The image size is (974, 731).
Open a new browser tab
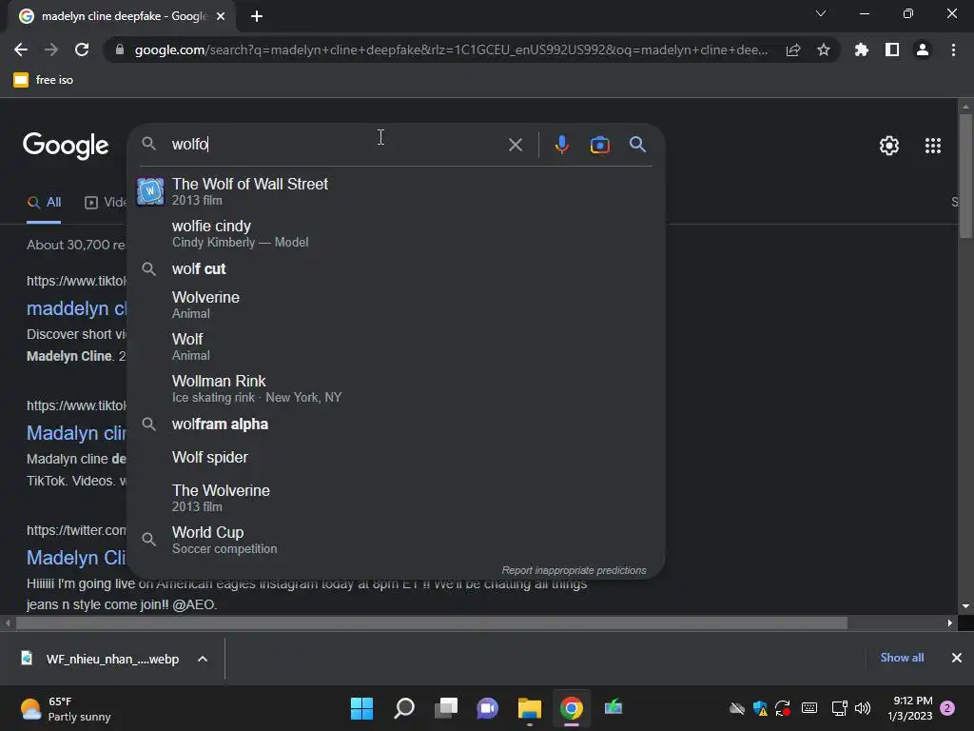(x=257, y=16)
